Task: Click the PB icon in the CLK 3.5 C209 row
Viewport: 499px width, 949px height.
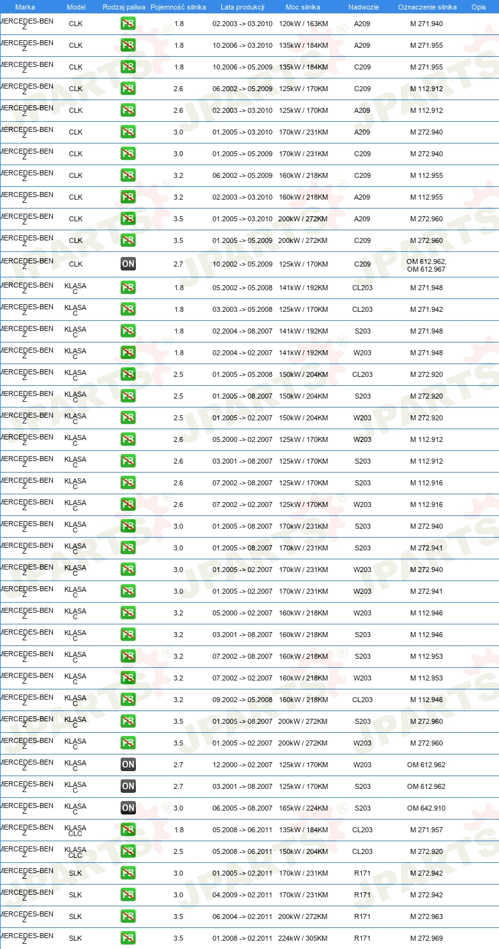Action: point(128,240)
